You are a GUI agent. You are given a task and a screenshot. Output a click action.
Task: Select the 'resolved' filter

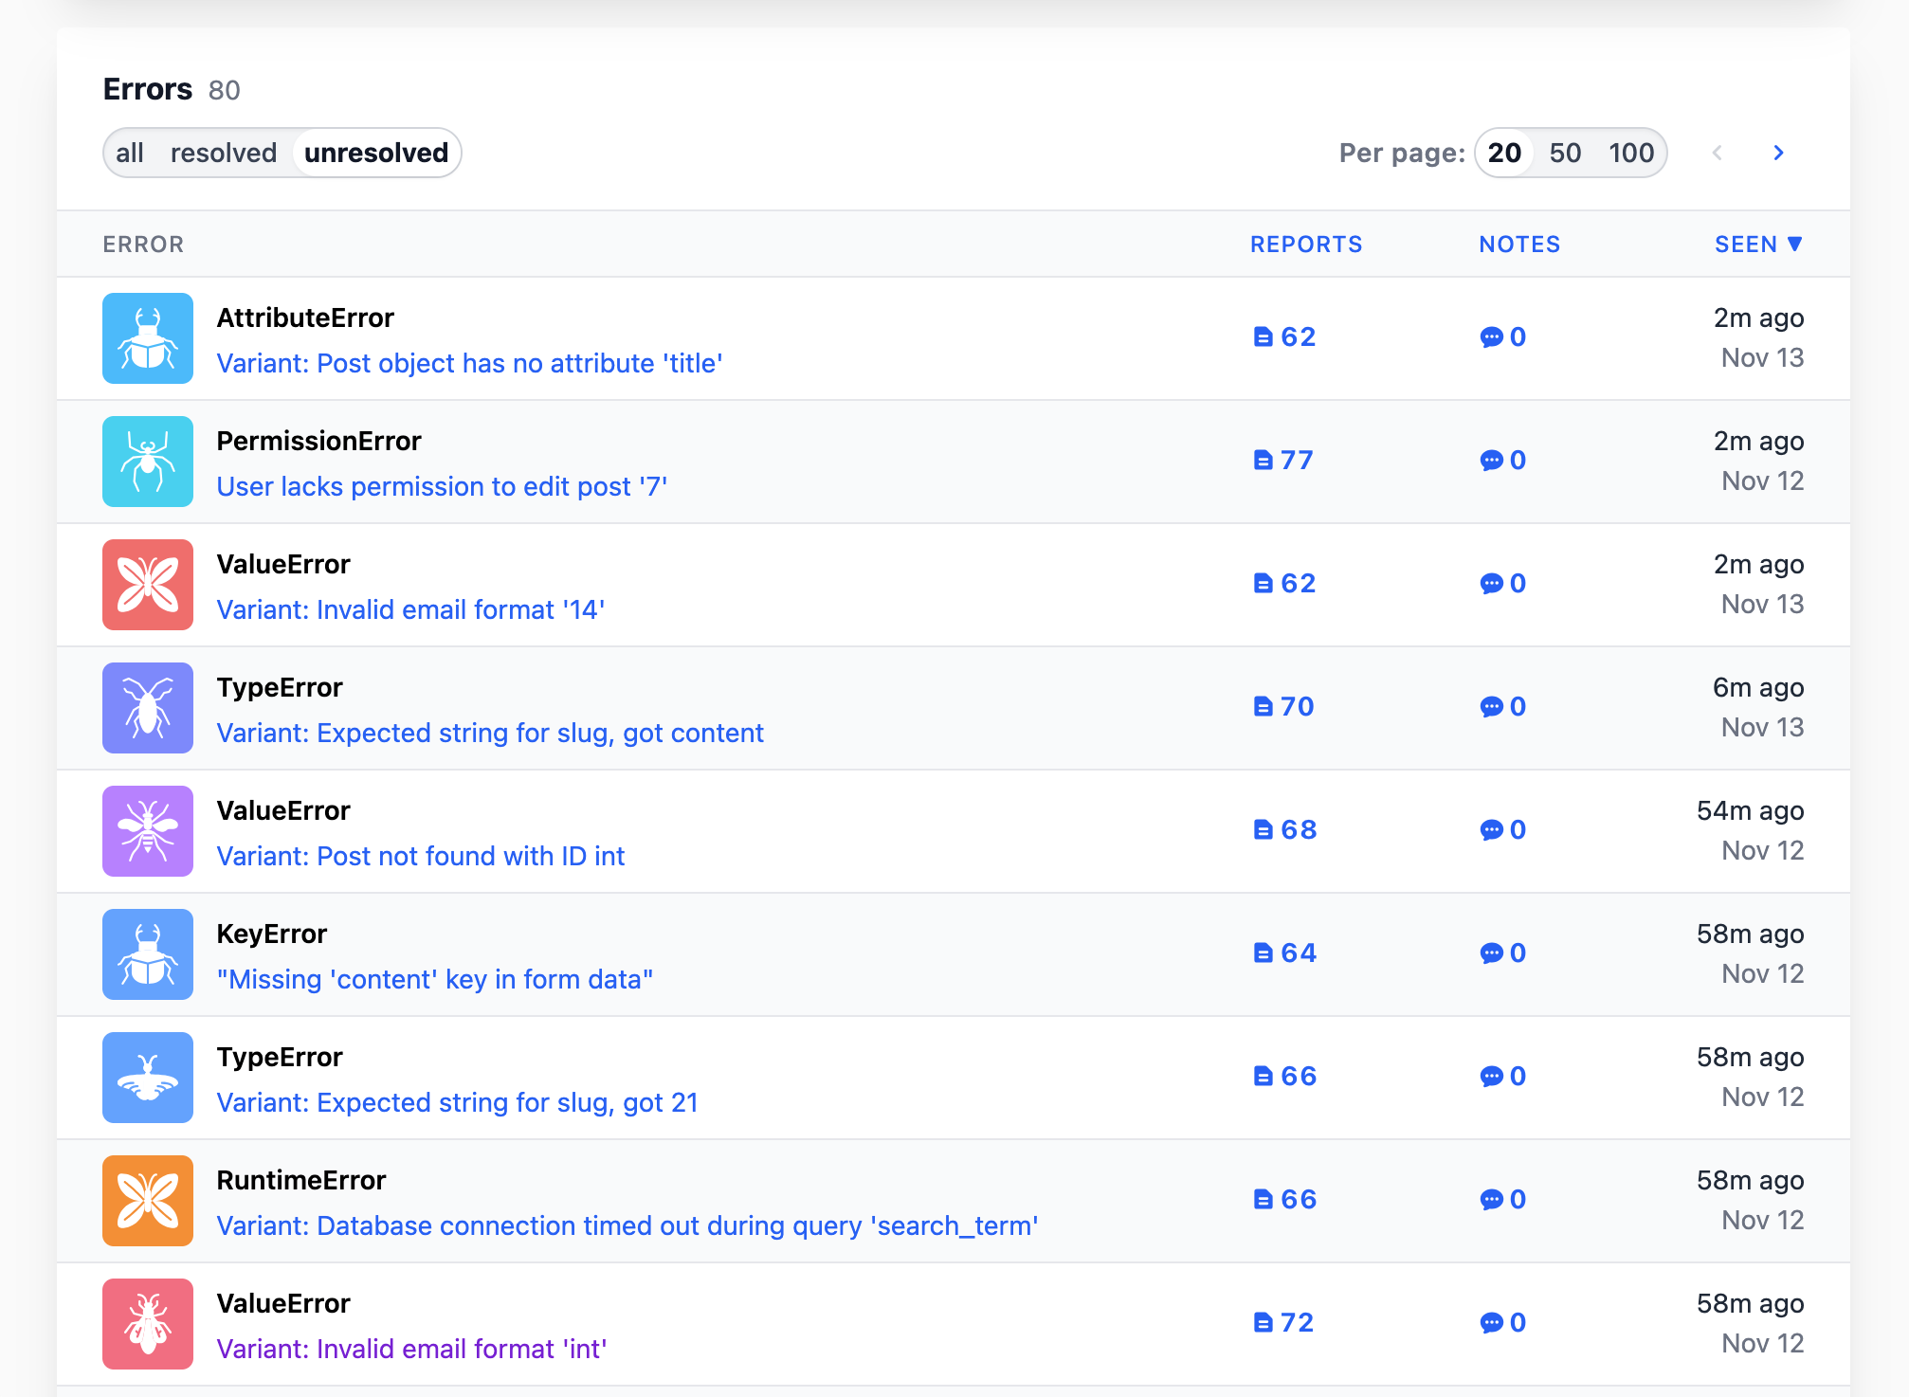[x=223, y=153]
